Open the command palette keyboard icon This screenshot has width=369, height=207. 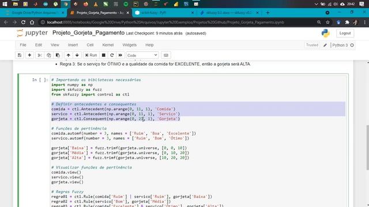click(x=166, y=55)
